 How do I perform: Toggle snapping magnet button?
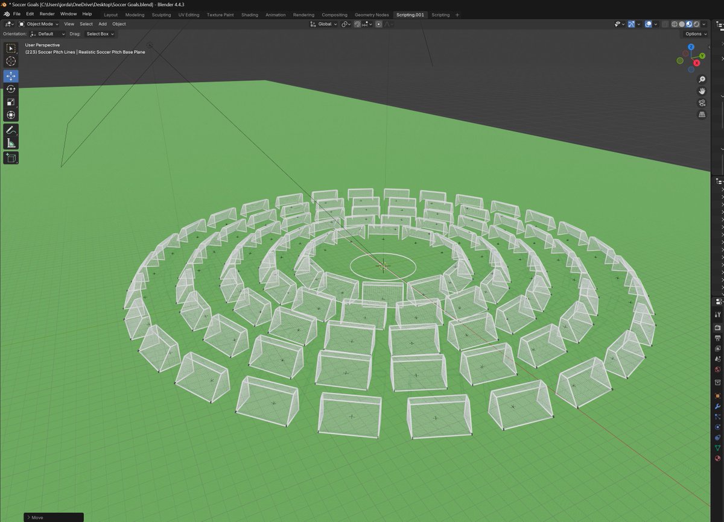coord(357,24)
